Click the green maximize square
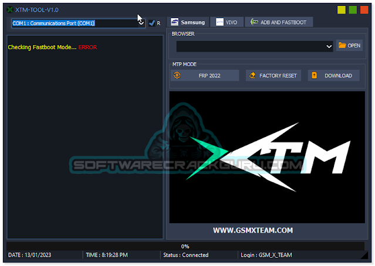Viewport: 375px width, 266px height. pos(353,10)
